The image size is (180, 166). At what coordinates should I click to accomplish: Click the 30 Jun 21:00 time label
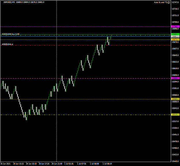[x=57, y=164]
